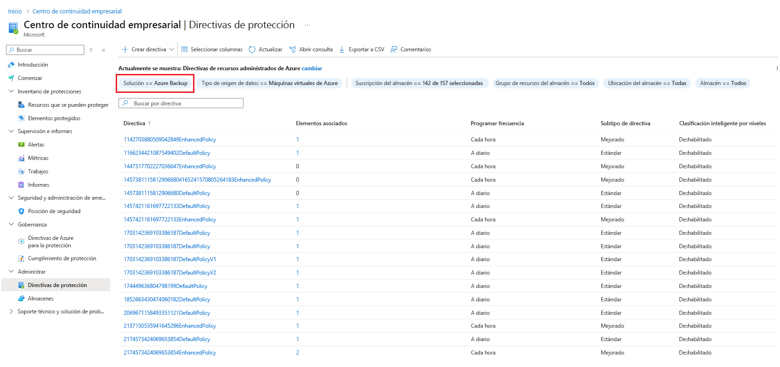
Task: Click the Alertas icon in sidebar
Action: tap(21, 145)
